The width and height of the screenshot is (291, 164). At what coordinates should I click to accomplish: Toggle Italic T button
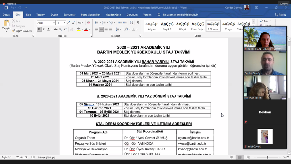[43, 29]
